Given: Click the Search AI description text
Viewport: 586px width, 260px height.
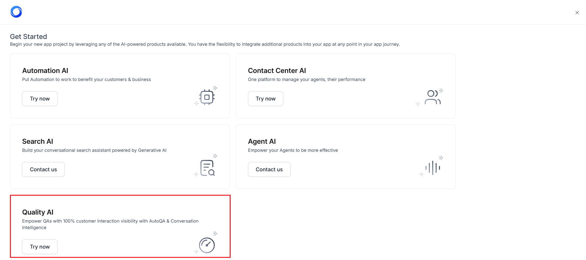Looking at the screenshot, I should pos(94,150).
